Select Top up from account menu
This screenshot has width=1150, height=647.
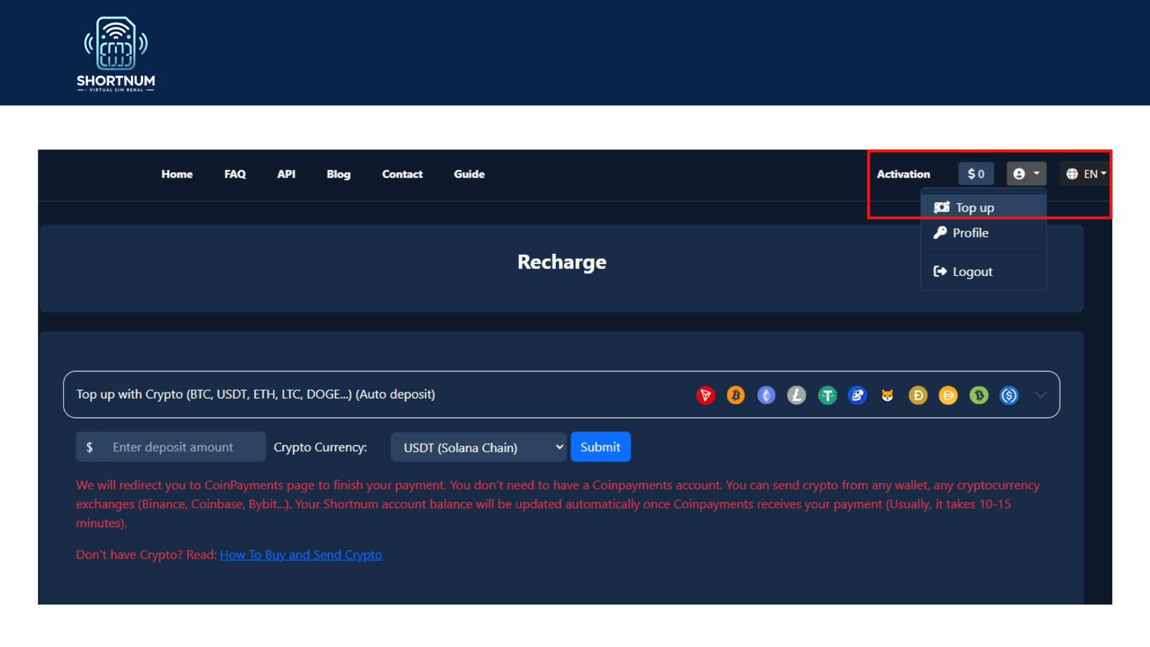[x=974, y=208]
